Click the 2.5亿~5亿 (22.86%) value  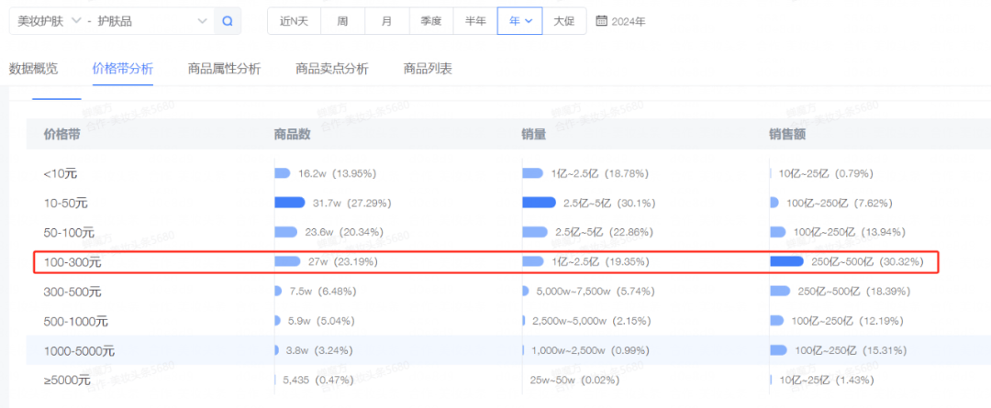pyautogui.click(x=604, y=232)
